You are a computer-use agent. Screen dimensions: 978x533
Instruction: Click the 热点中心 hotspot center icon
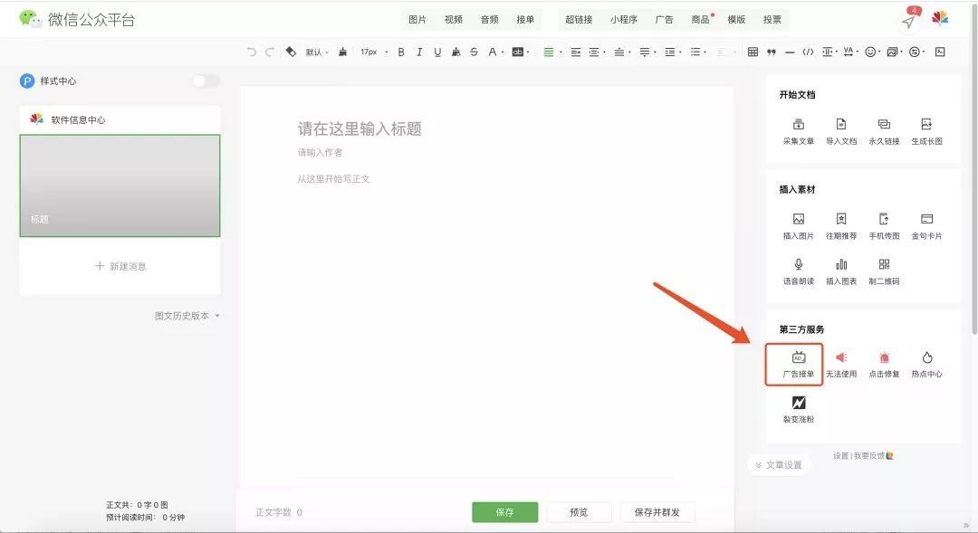[x=927, y=363]
